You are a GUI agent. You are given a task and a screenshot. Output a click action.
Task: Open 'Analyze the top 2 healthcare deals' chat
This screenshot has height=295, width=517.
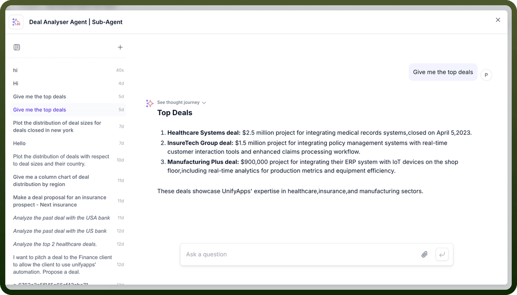coord(68,244)
